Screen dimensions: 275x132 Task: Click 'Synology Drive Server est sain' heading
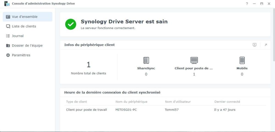(124, 22)
